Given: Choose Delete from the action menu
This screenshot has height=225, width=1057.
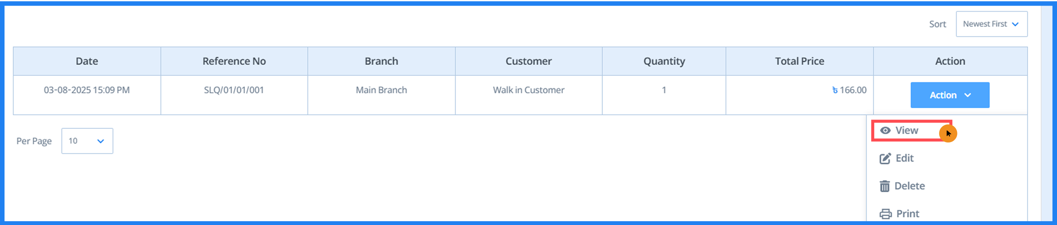Looking at the screenshot, I should (x=910, y=186).
